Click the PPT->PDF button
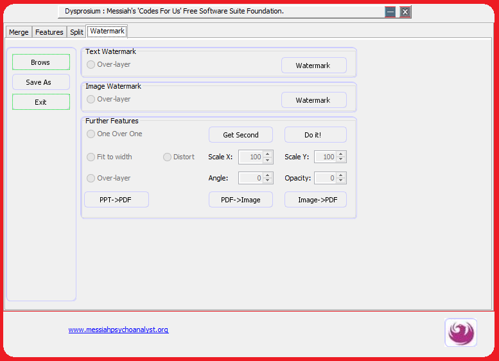Viewport: 499px width, 361px height. [x=116, y=200]
